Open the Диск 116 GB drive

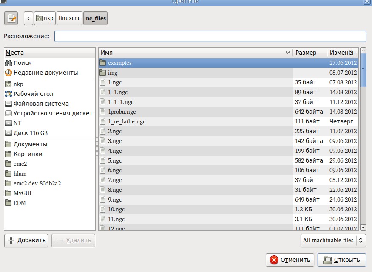(x=30, y=133)
